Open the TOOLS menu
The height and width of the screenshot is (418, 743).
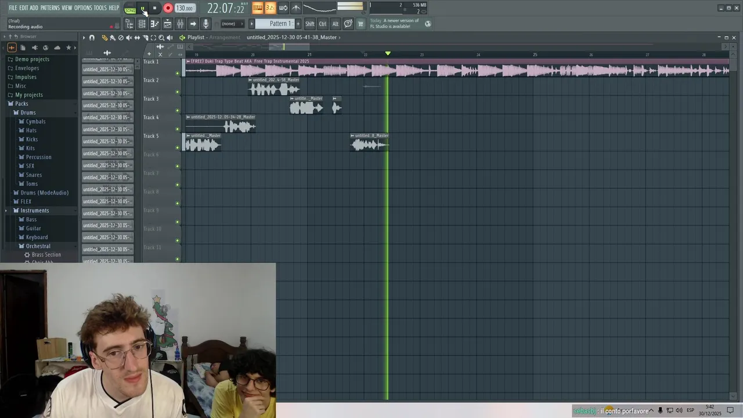[100, 8]
